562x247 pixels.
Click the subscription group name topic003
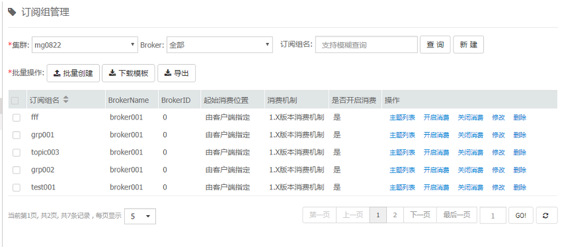45,152
